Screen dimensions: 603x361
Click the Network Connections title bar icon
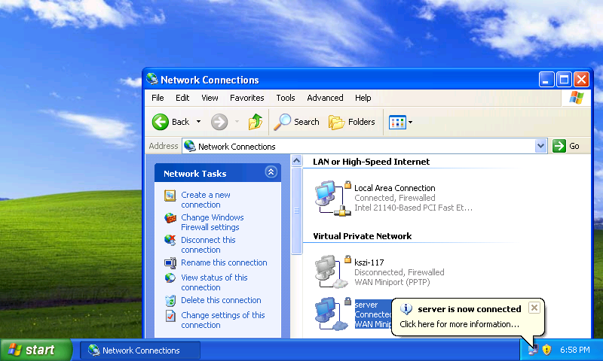[152, 79]
